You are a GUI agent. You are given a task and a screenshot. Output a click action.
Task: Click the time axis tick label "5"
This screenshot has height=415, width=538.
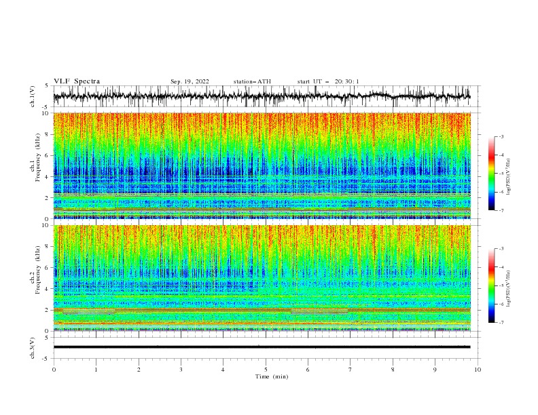pyautogui.click(x=266, y=370)
